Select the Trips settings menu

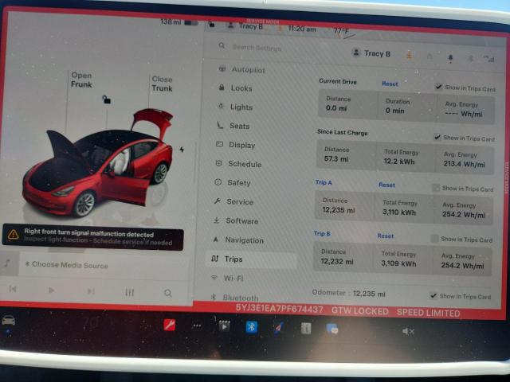pyautogui.click(x=251, y=259)
